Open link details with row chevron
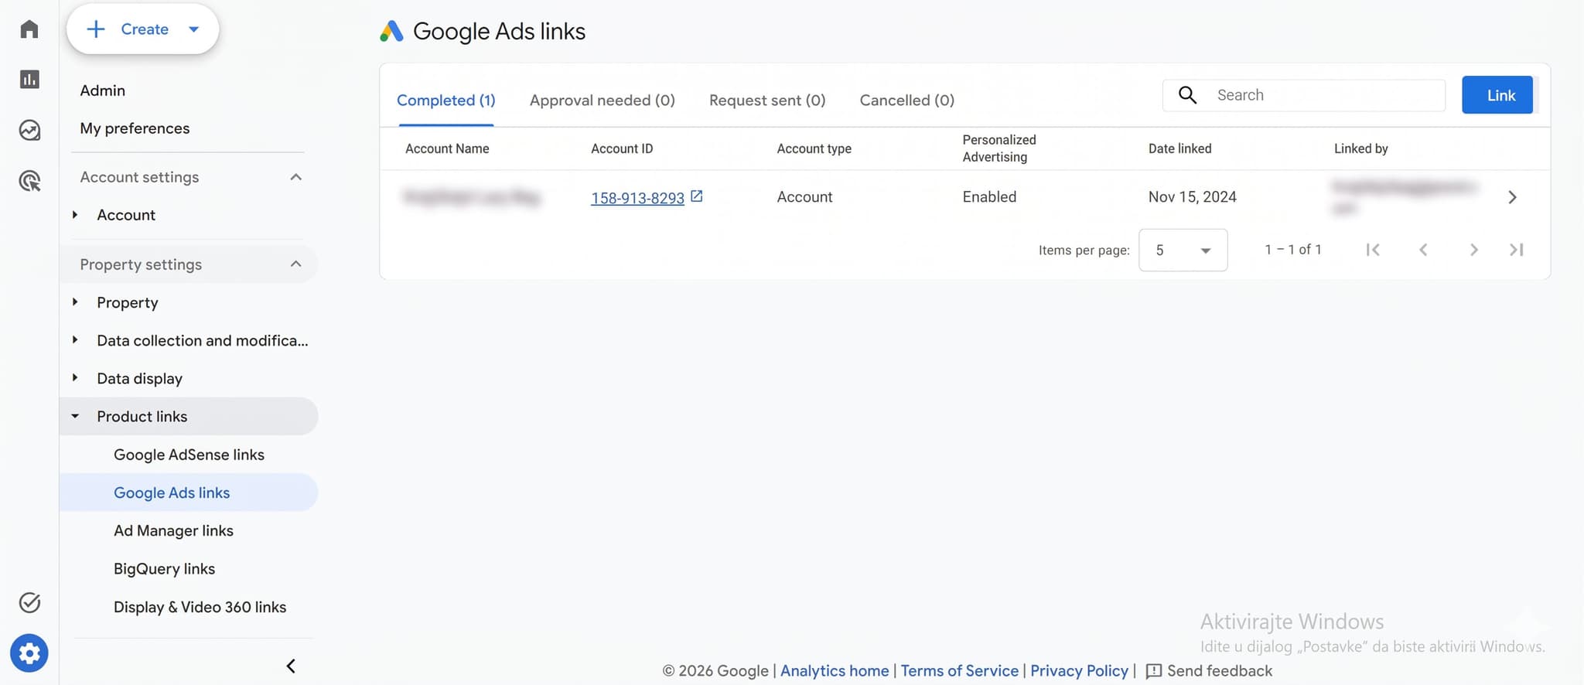Viewport: 1584px width, 685px height. (x=1512, y=197)
